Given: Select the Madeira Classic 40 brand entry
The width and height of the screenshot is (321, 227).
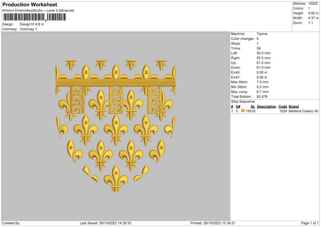Looking at the screenshot, I should [x=303, y=111].
